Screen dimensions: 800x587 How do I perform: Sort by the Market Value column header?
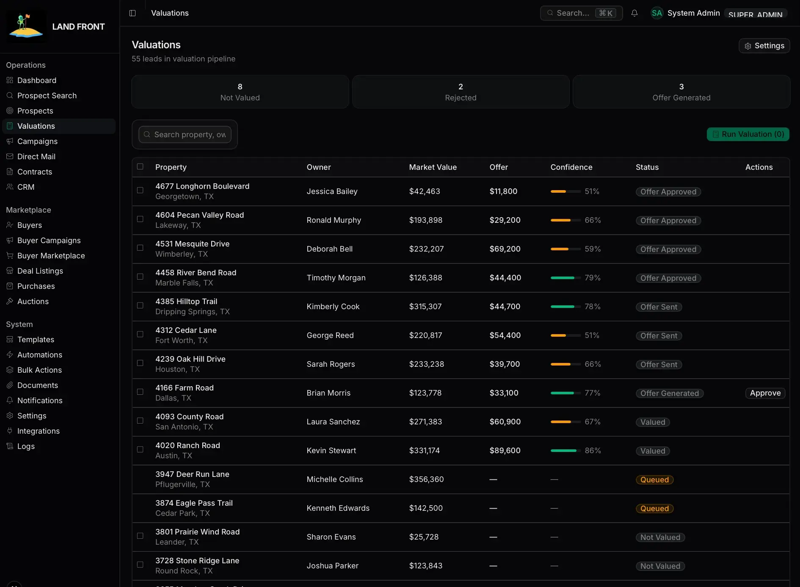tap(433, 167)
